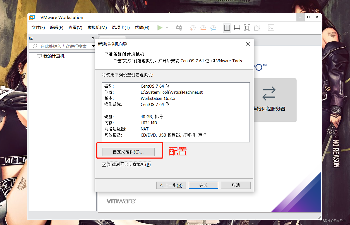
Task: Toggle the library sidebar view icon
Action: tap(227, 28)
